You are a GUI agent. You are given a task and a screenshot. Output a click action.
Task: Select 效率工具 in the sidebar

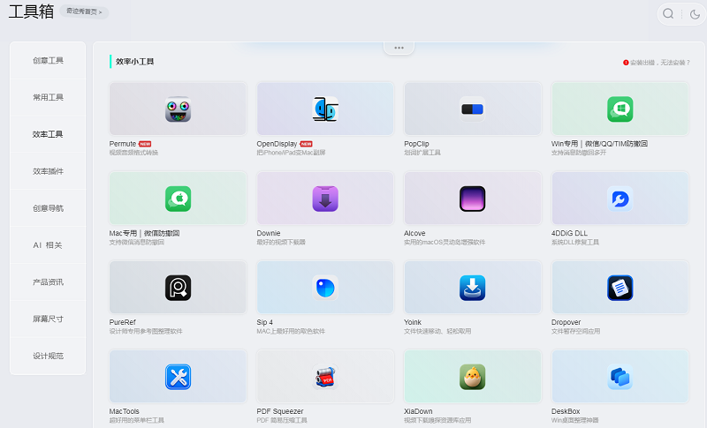click(48, 134)
